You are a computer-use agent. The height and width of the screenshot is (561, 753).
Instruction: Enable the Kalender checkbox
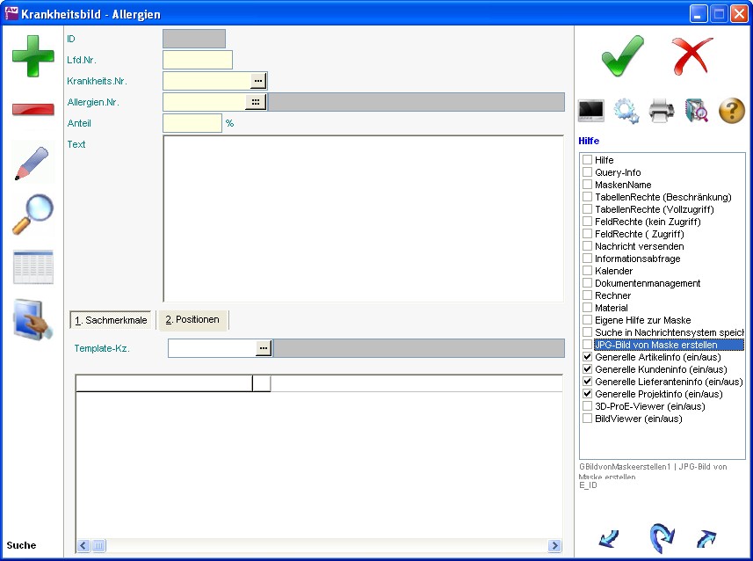588,272
